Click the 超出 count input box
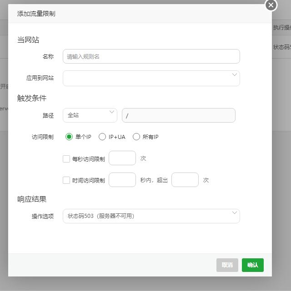The width and height of the screenshot is (291, 291). click(185, 180)
